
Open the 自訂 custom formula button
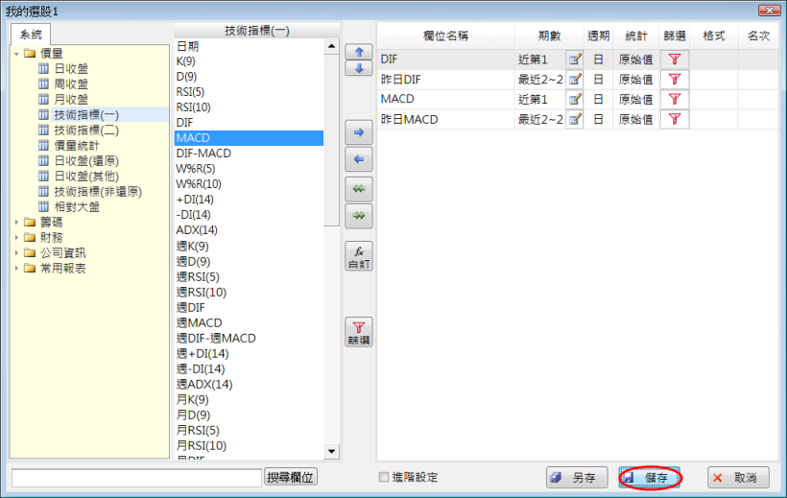click(358, 256)
